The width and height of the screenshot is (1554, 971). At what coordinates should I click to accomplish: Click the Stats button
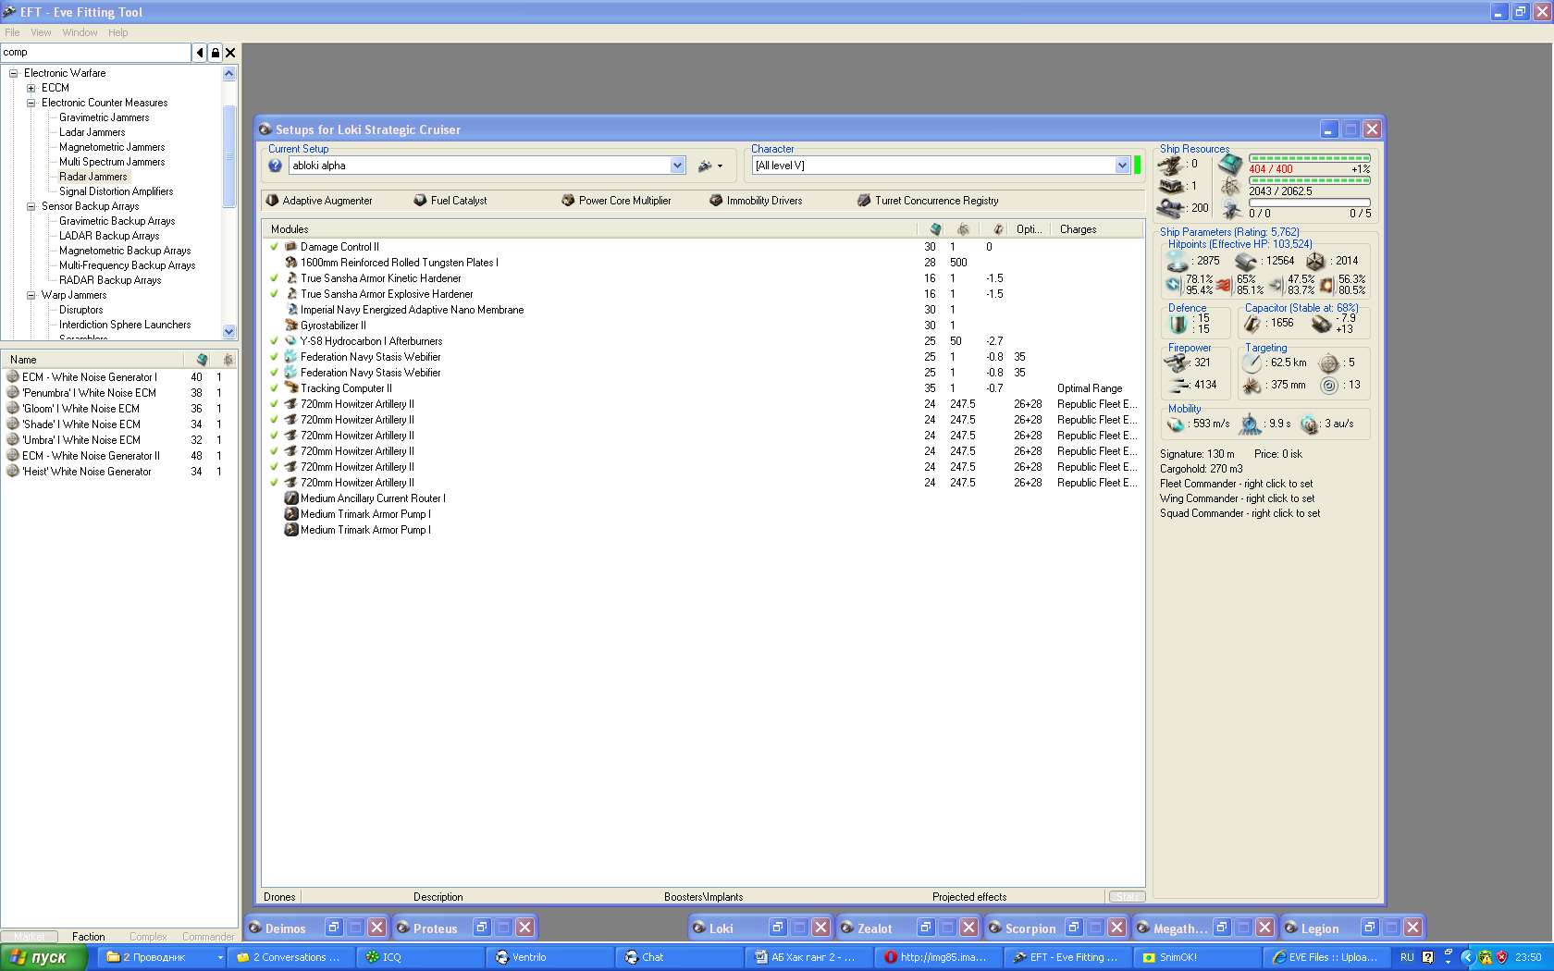click(x=1126, y=897)
